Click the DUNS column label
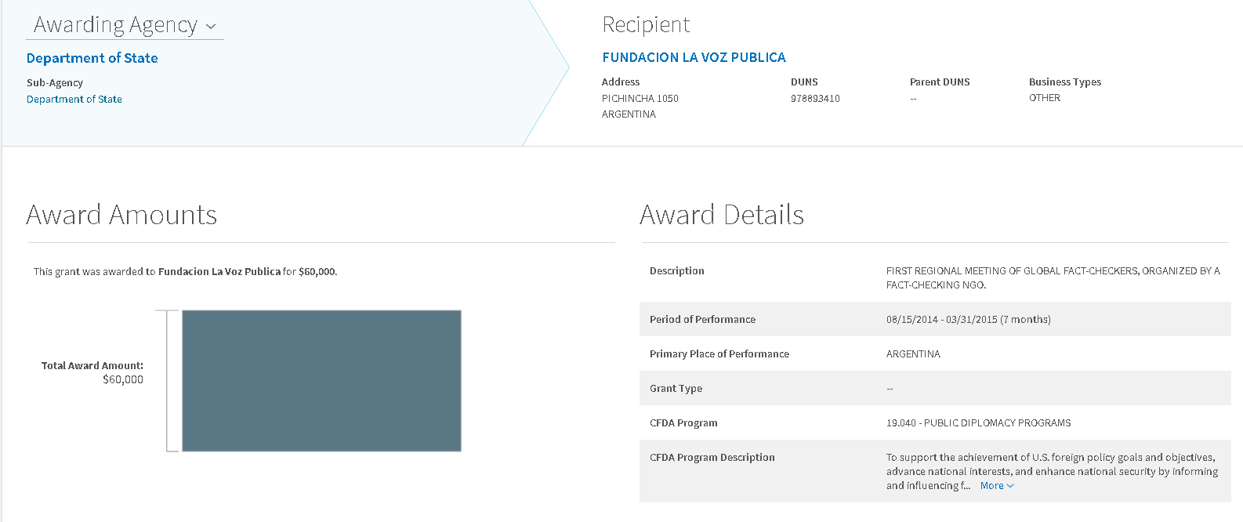The image size is (1243, 522). 804,82
